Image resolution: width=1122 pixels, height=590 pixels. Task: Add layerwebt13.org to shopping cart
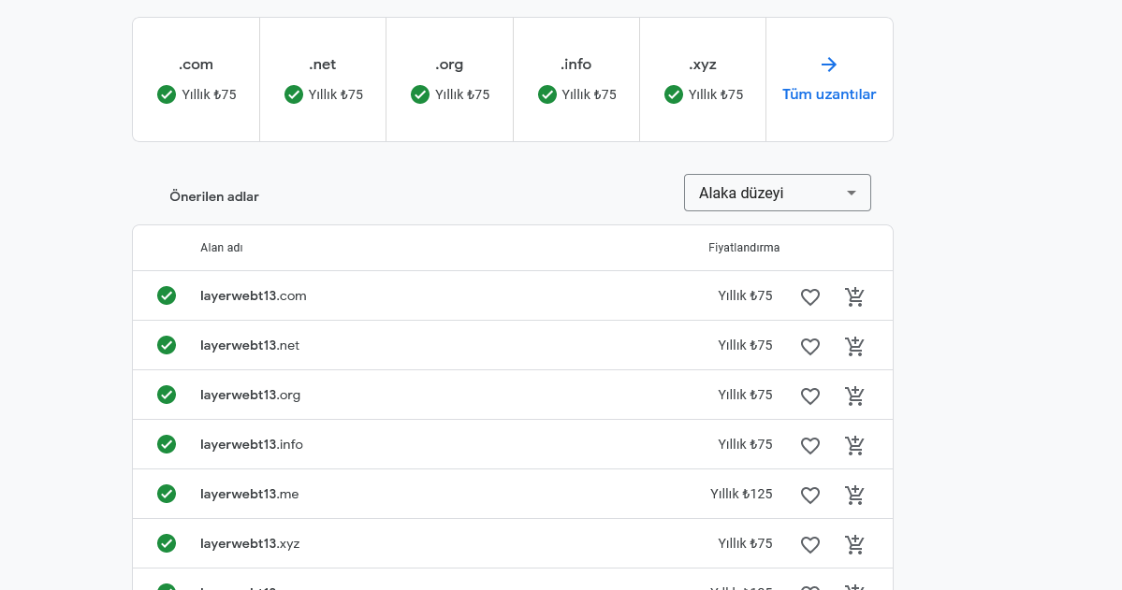[854, 395]
